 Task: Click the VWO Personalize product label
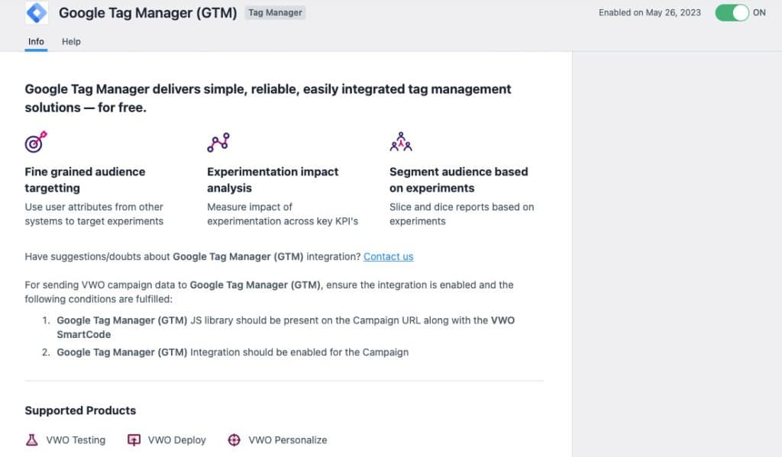coord(287,440)
